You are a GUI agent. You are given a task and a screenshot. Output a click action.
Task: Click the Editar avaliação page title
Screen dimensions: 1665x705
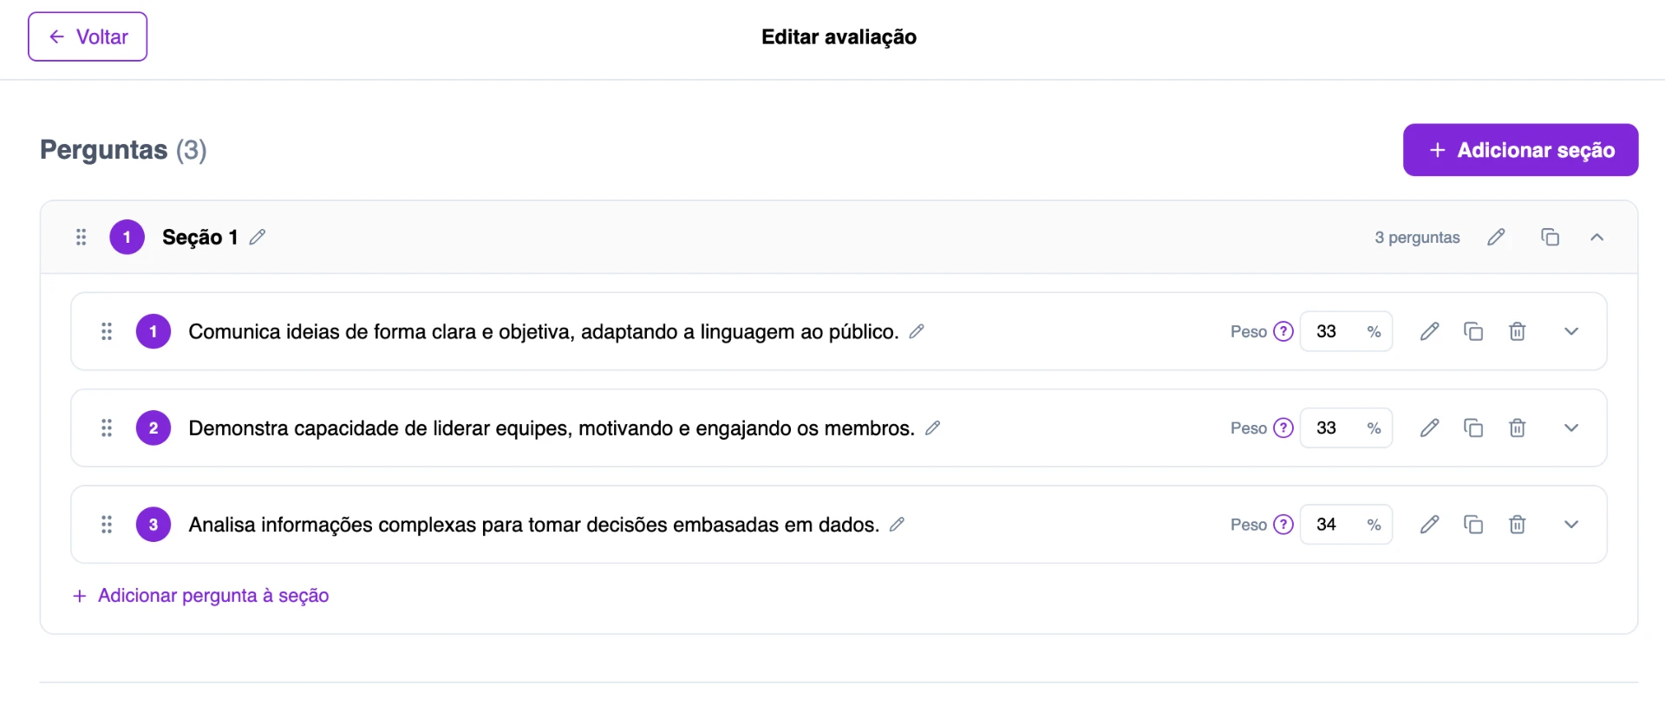pos(839,37)
